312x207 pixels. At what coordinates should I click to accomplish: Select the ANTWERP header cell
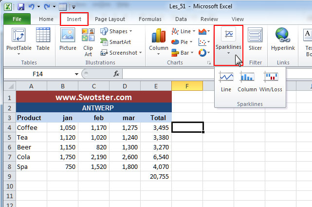tap(94, 108)
